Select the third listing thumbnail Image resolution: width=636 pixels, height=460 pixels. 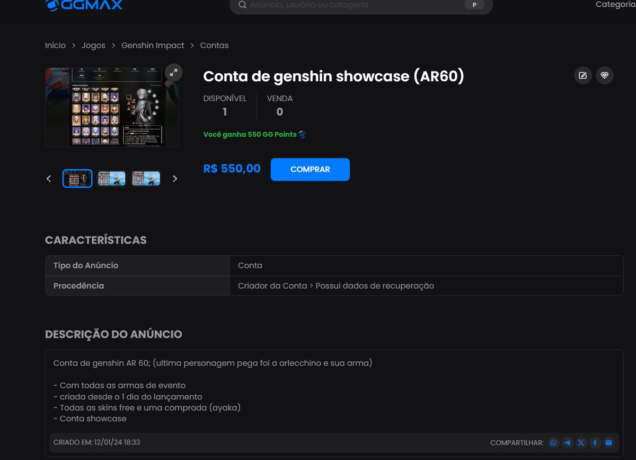(146, 179)
